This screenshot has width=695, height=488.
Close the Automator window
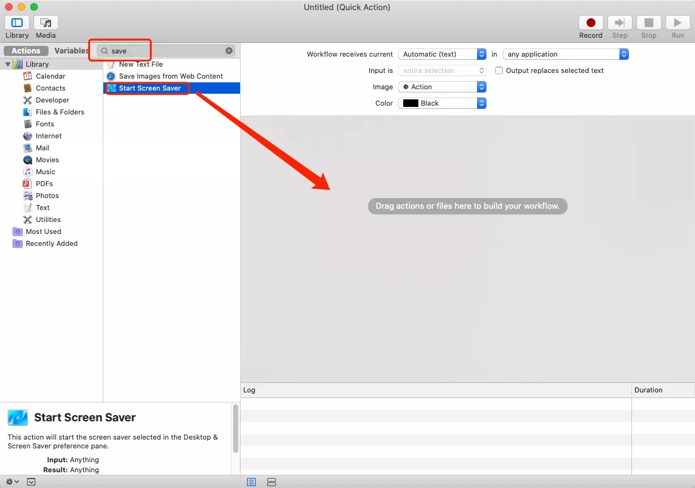(9, 7)
